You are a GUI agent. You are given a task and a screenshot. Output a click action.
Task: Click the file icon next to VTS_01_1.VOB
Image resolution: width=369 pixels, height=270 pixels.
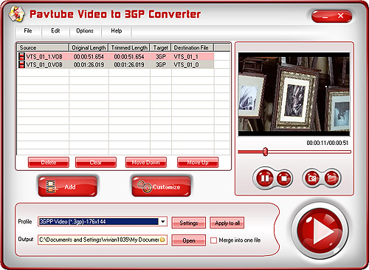(x=22, y=56)
